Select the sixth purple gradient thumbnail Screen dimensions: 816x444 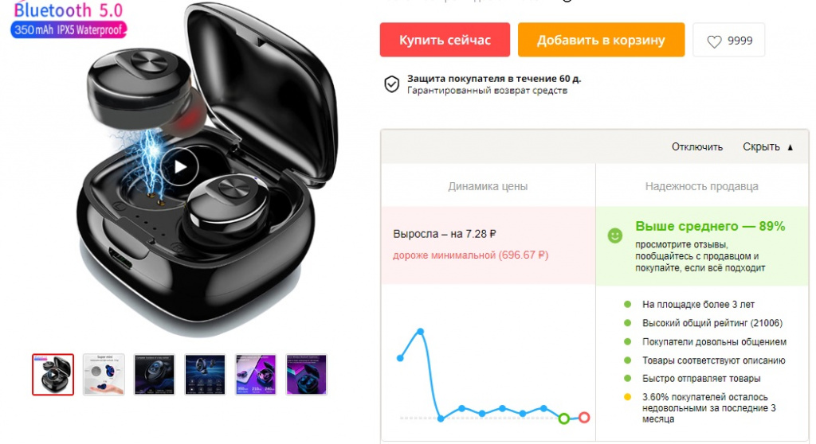click(x=306, y=375)
